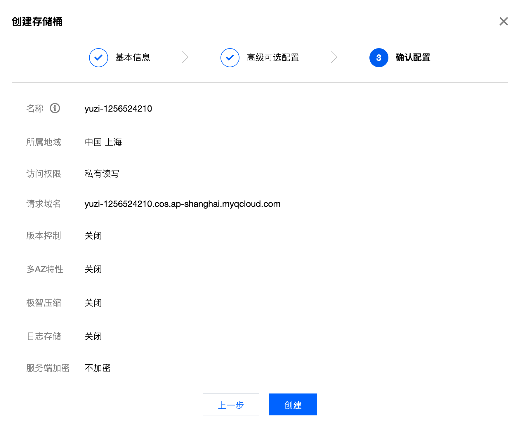Viewport: 521px width, 430px height.
Task: Click the 基本信息 step checkmark circle
Action: click(98, 58)
